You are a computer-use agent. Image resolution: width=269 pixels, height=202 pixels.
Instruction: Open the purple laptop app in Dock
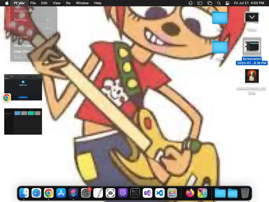[123, 193]
